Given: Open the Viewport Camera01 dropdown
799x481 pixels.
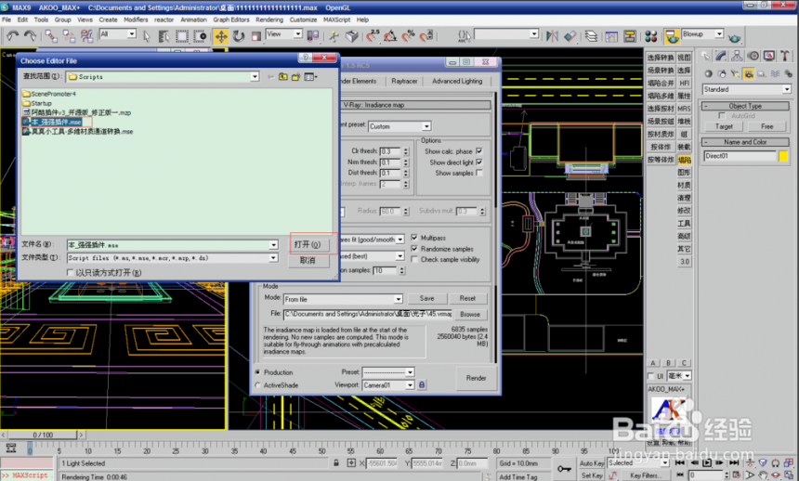Looking at the screenshot, I should 410,385.
